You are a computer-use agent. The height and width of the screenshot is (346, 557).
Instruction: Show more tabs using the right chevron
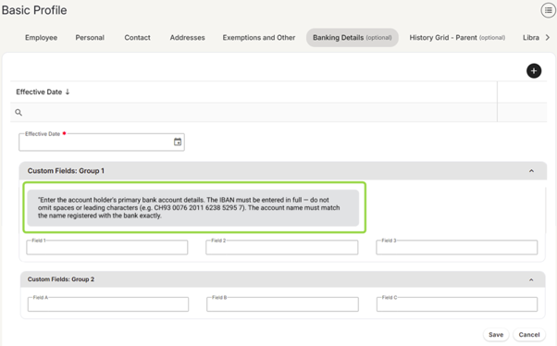[x=548, y=38]
